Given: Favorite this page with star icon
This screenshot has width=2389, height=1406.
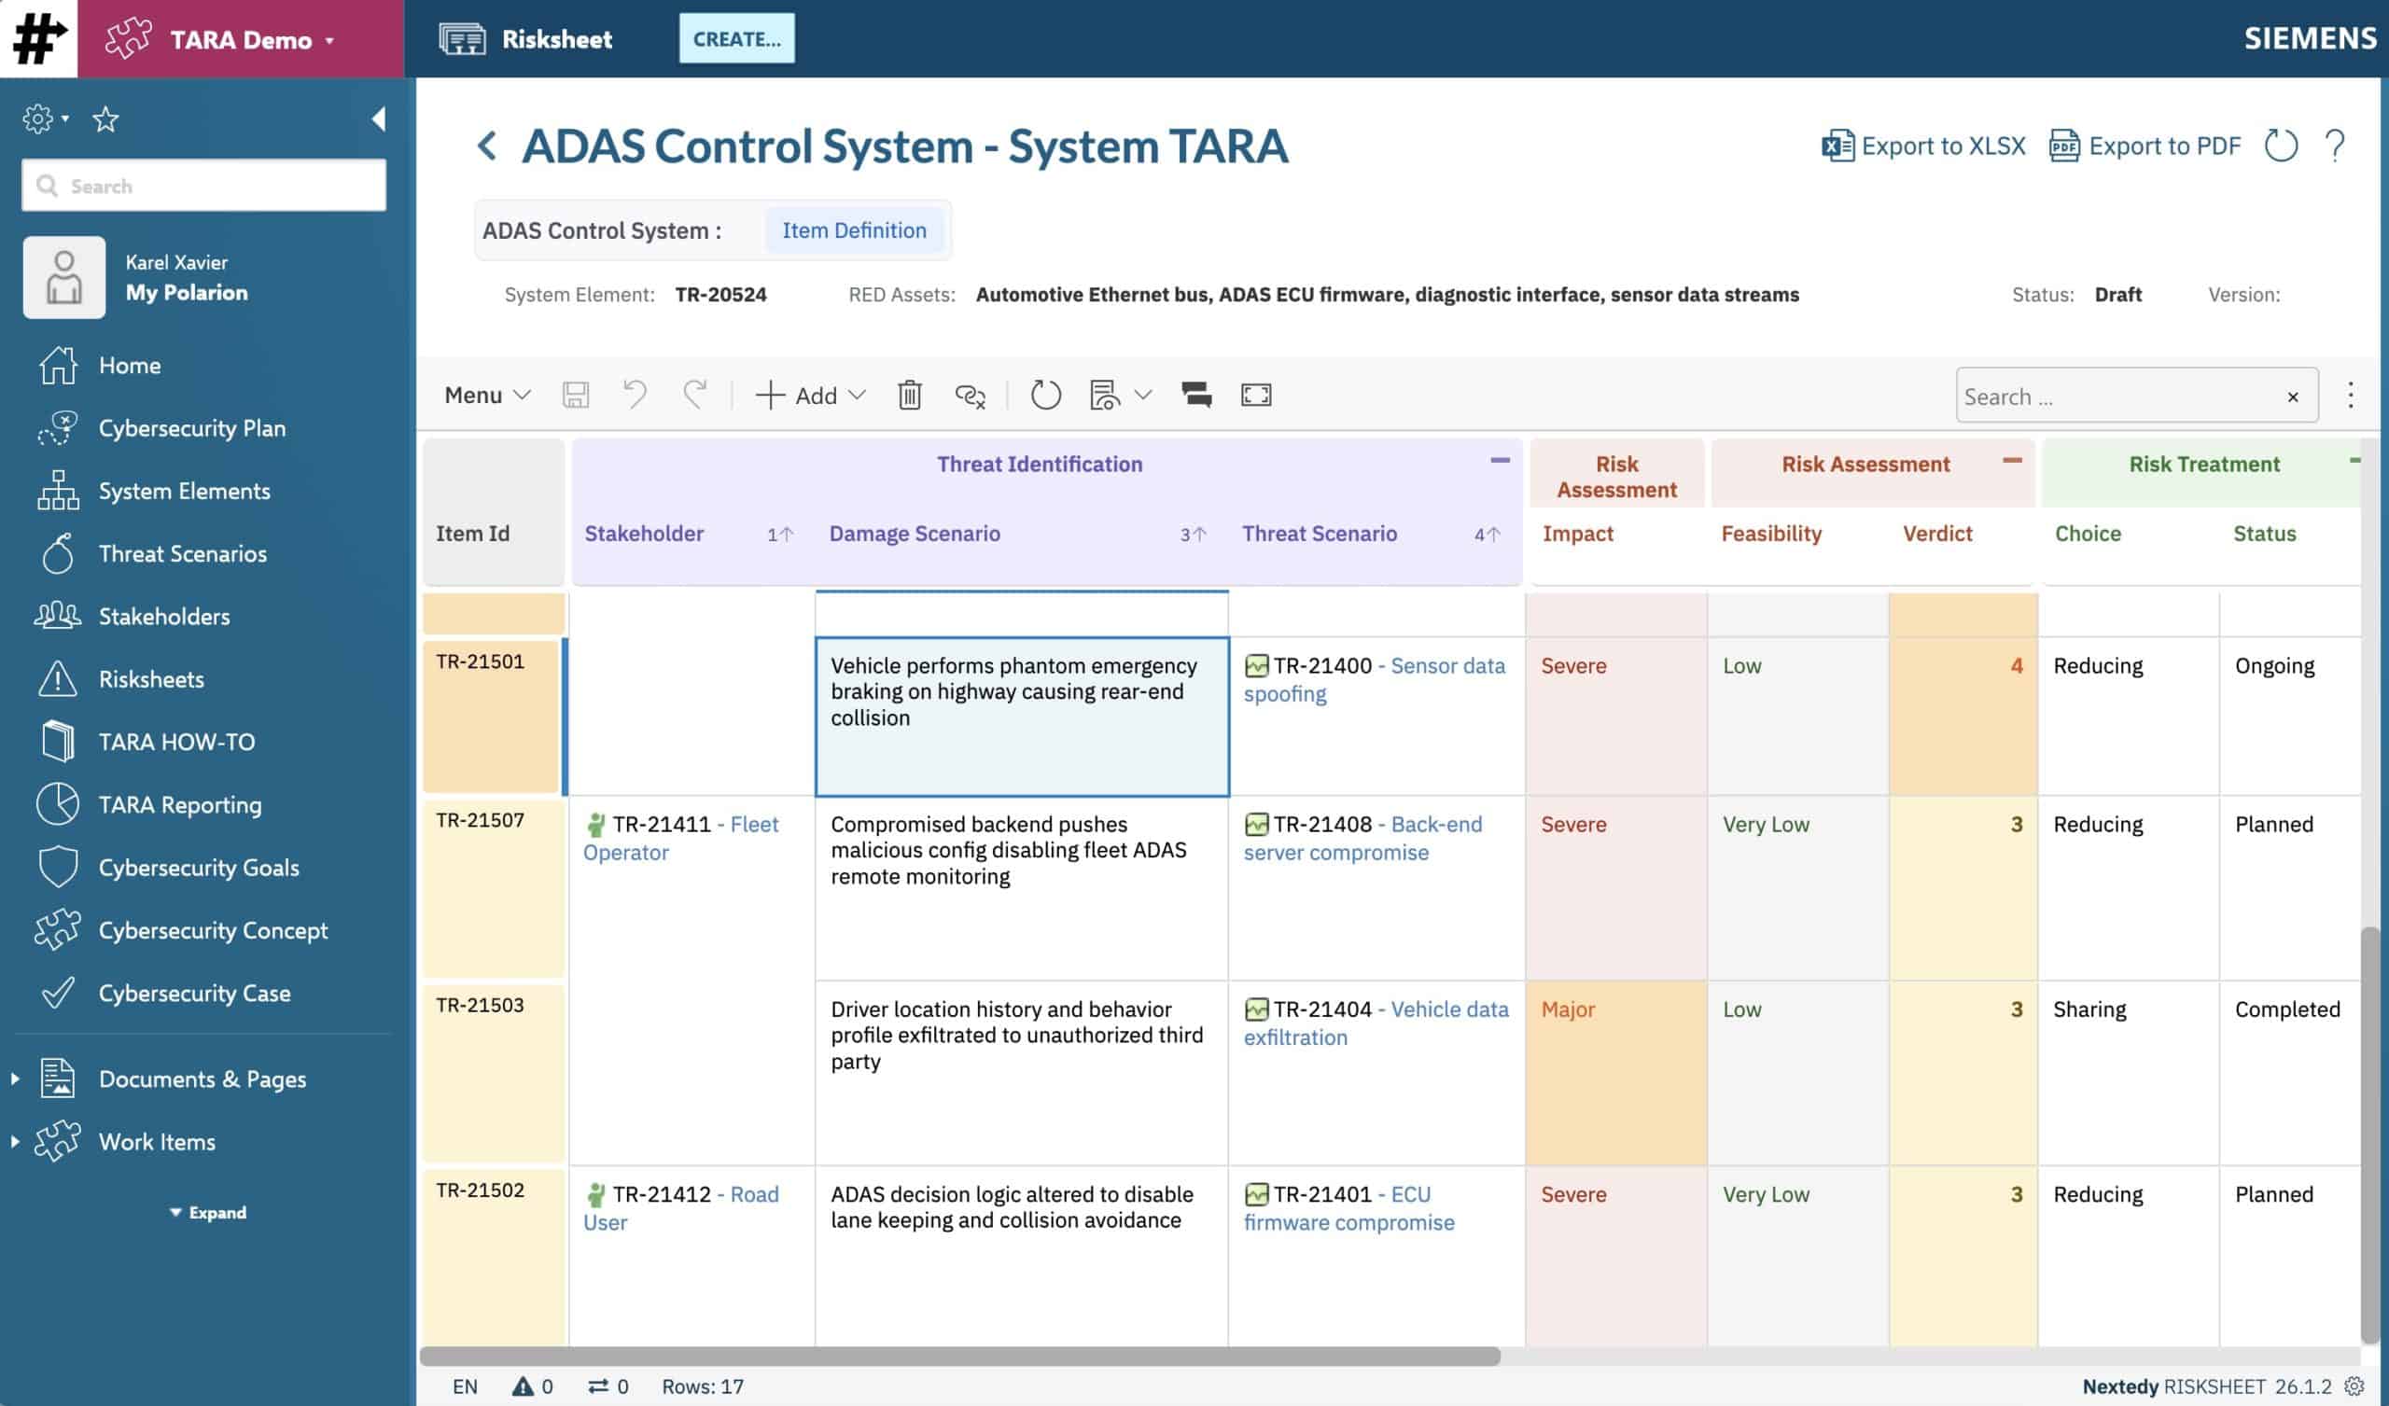Looking at the screenshot, I should (105, 119).
